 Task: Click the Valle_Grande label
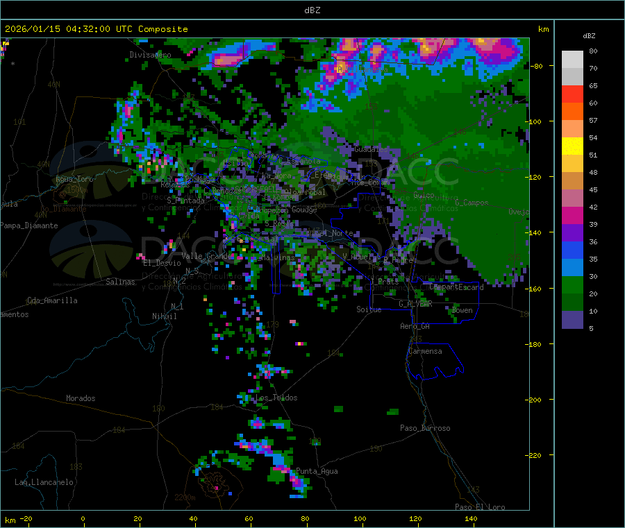[206, 256]
